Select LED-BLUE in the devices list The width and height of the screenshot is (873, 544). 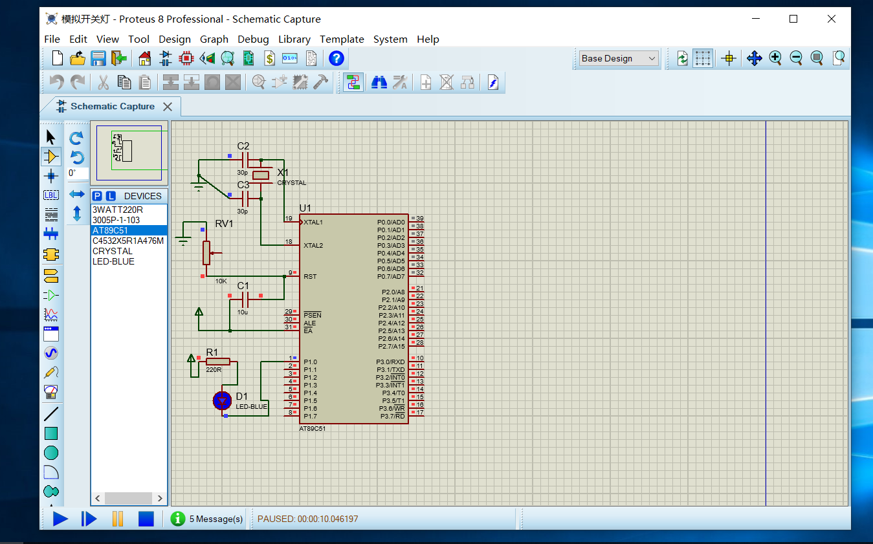113,261
